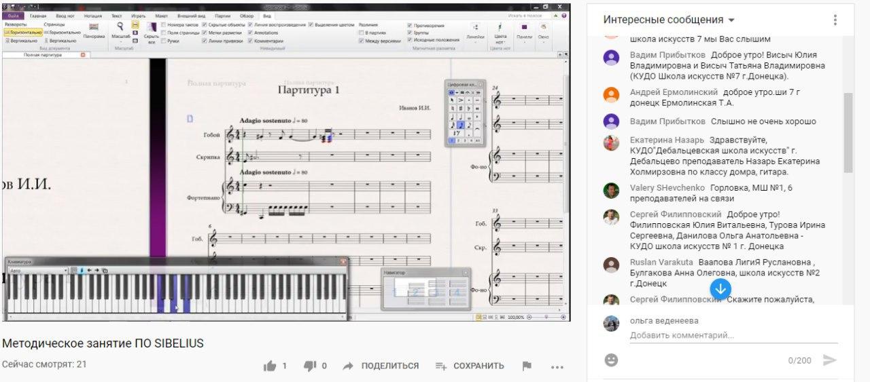Open the Макет ribbon tab
870x382 pixels.
(x=161, y=16)
